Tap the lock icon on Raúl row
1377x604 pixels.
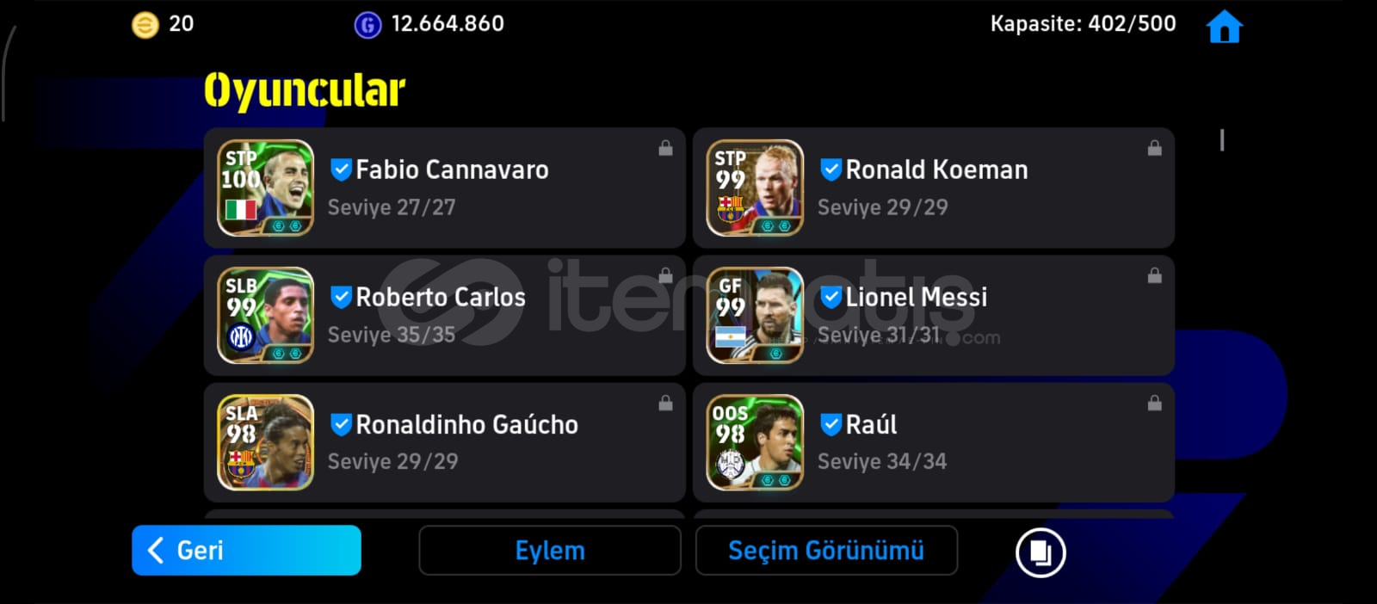pyautogui.click(x=1154, y=403)
